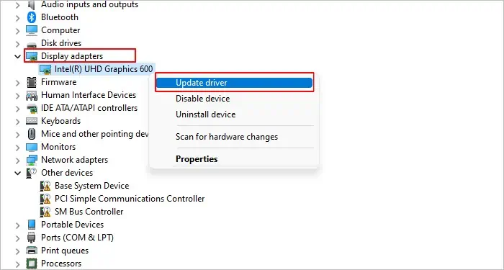Click the Disk drives icon
This screenshot has height=270, width=504.
point(32,44)
